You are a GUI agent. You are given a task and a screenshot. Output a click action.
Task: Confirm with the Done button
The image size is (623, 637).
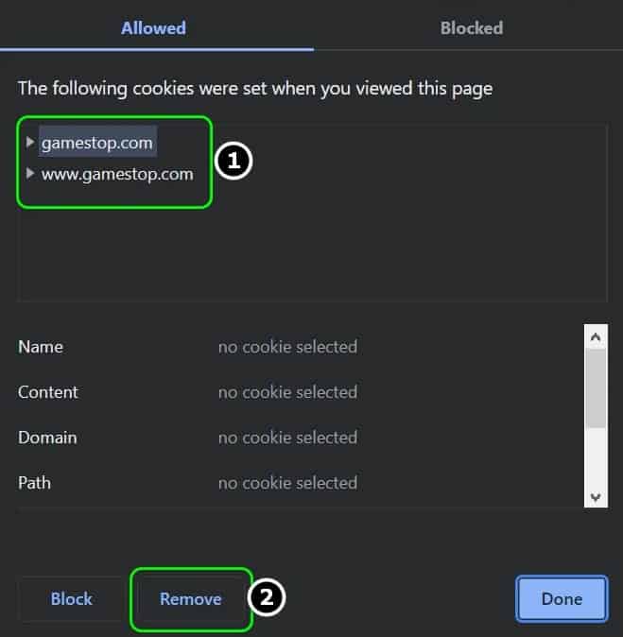[562, 599]
